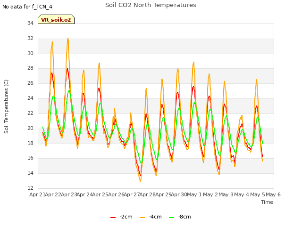
Task: Click the -8cm legend label
Action: [x=185, y=217]
